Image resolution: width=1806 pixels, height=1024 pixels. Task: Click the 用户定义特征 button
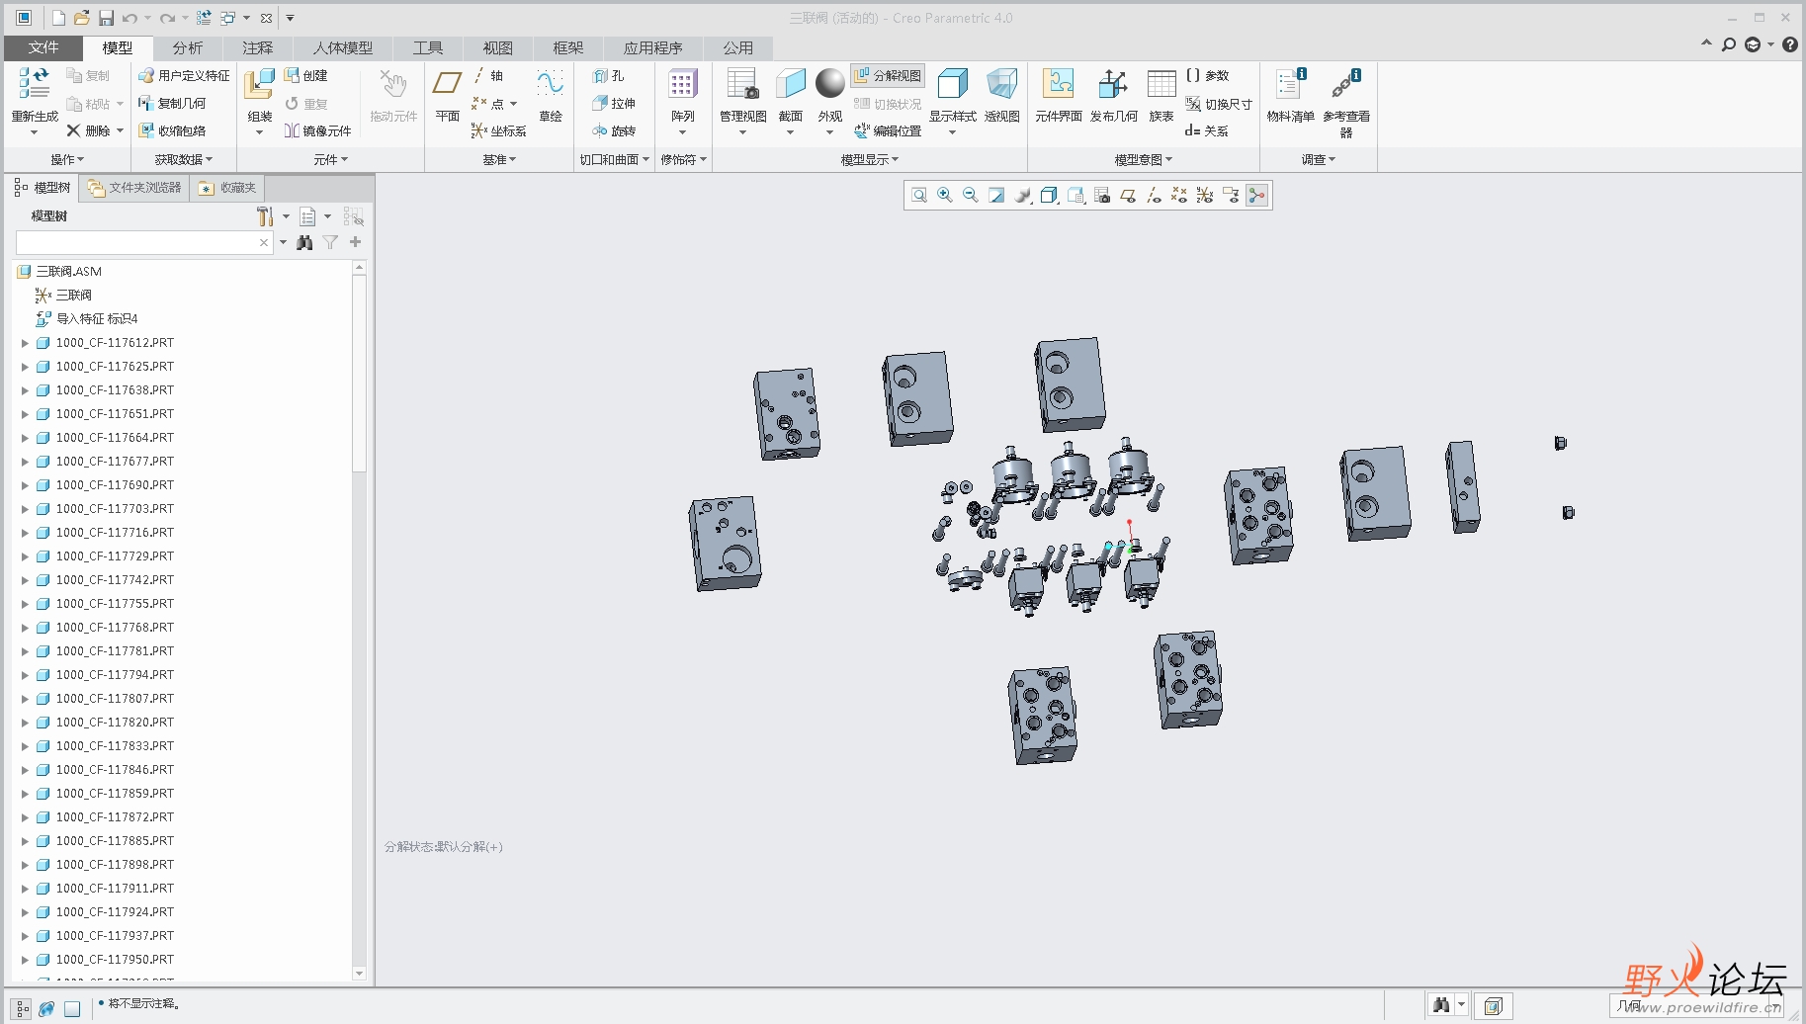184,75
